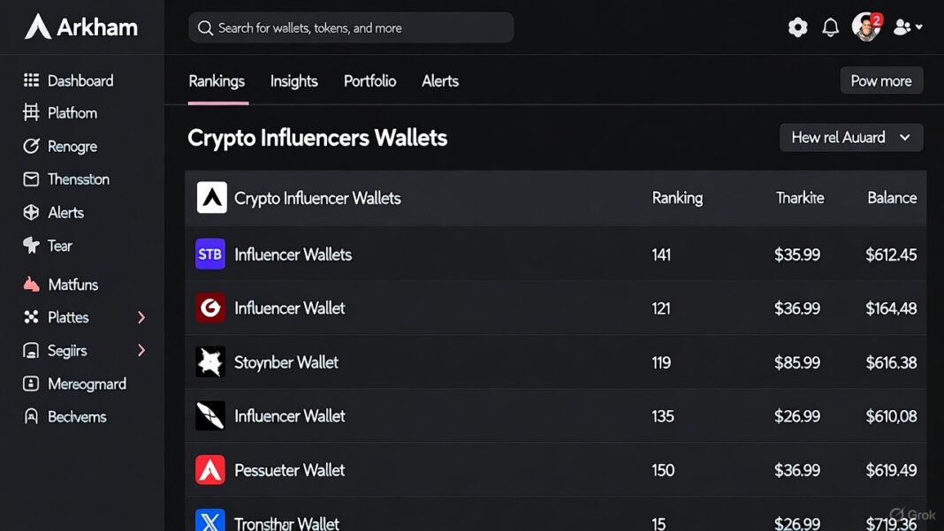Open the Hew rel Auuard dropdown
The height and width of the screenshot is (531, 944).
point(850,138)
